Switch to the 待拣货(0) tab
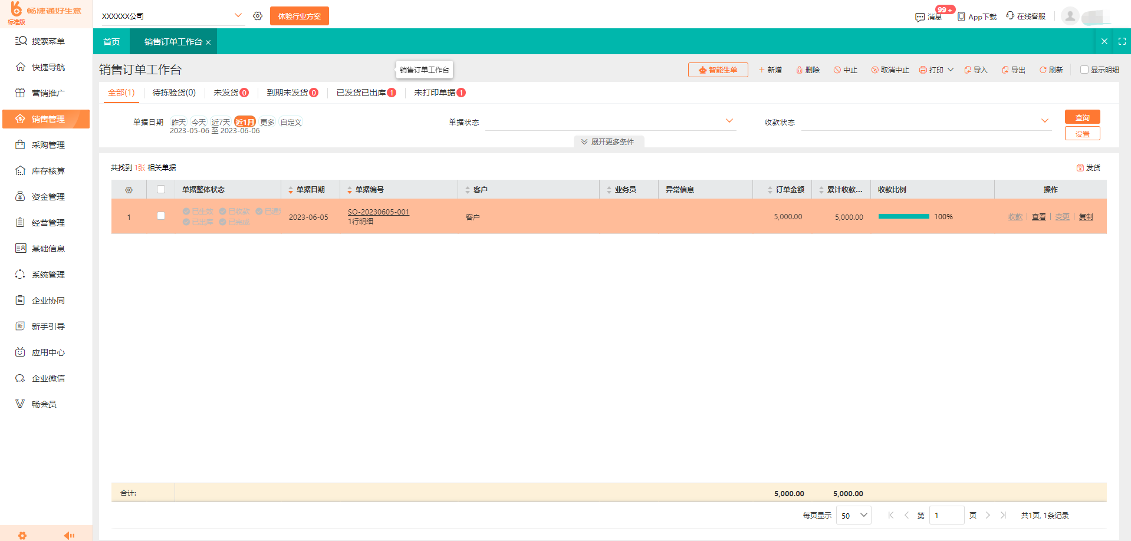1131x541 pixels. [x=173, y=93]
